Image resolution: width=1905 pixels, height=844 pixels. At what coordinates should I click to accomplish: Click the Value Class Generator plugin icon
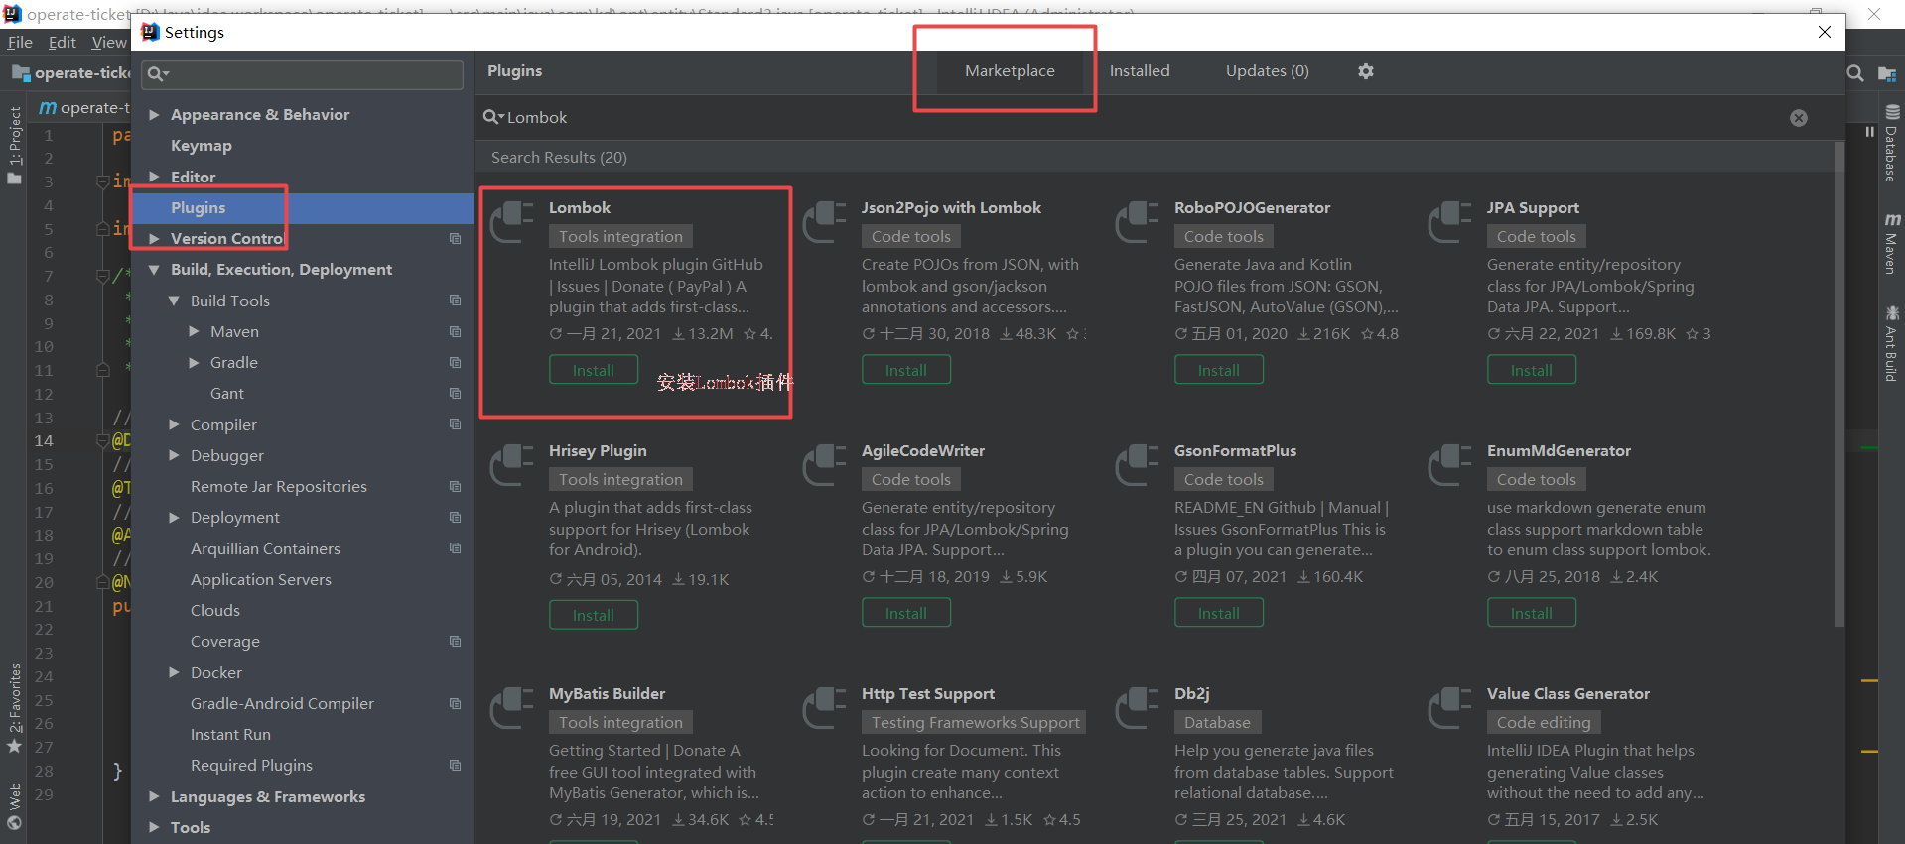click(1450, 707)
